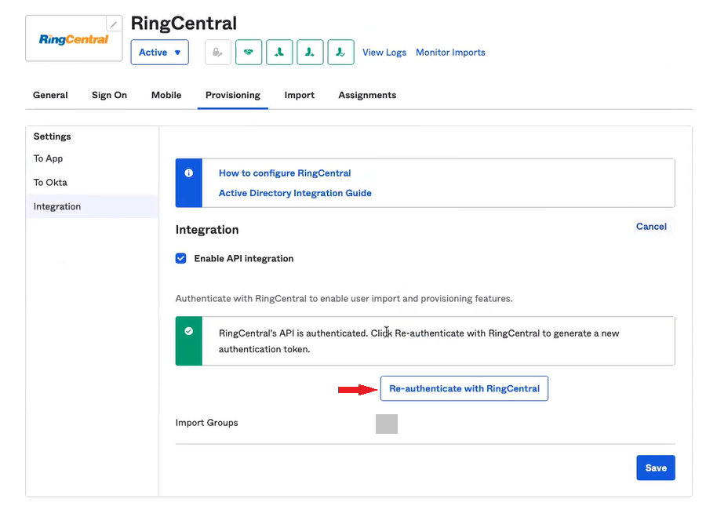The width and height of the screenshot is (706, 506).
Task: Select To Okta in Settings sidebar
Action: (50, 182)
